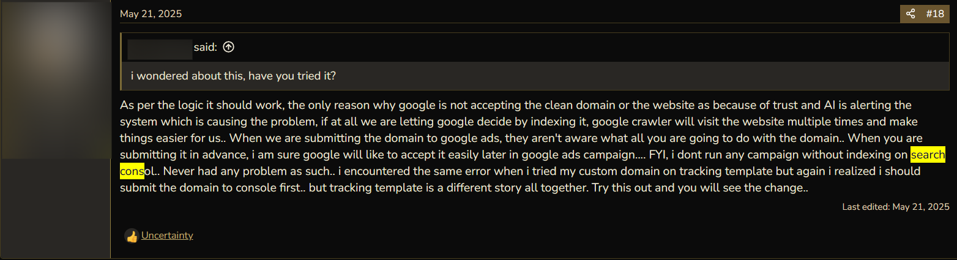This screenshot has height=260, width=957.
Task: Click the thumbs-up reaction icon
Action: click(x=132, y=236)
